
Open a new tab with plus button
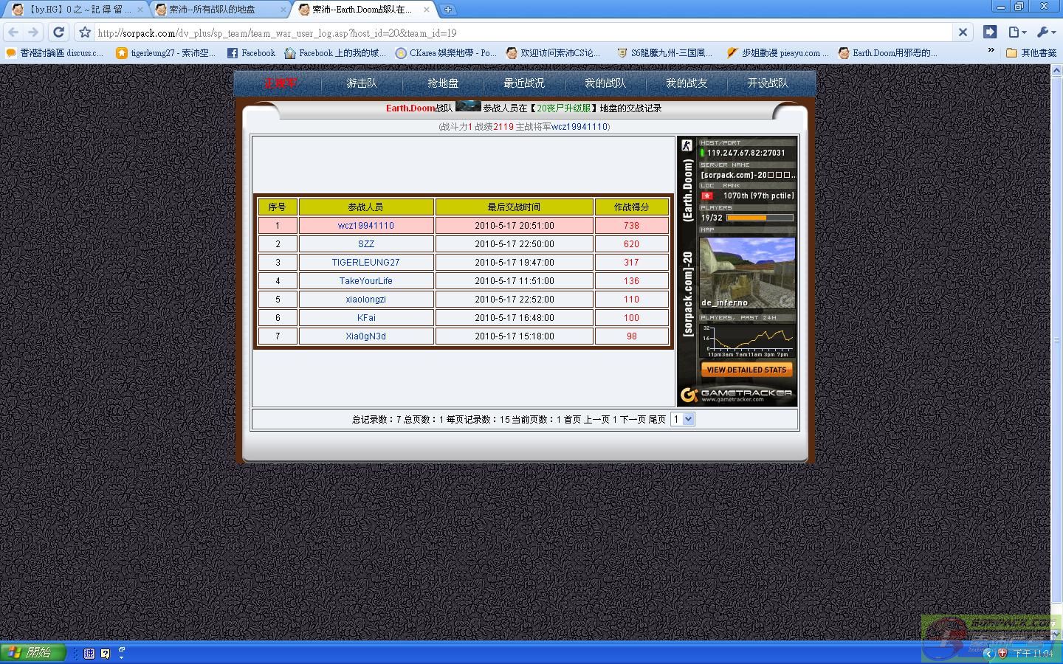pos(448,10)
